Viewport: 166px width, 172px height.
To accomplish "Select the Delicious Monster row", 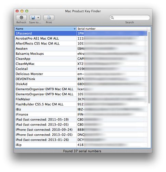I will [x=81, y=74].
